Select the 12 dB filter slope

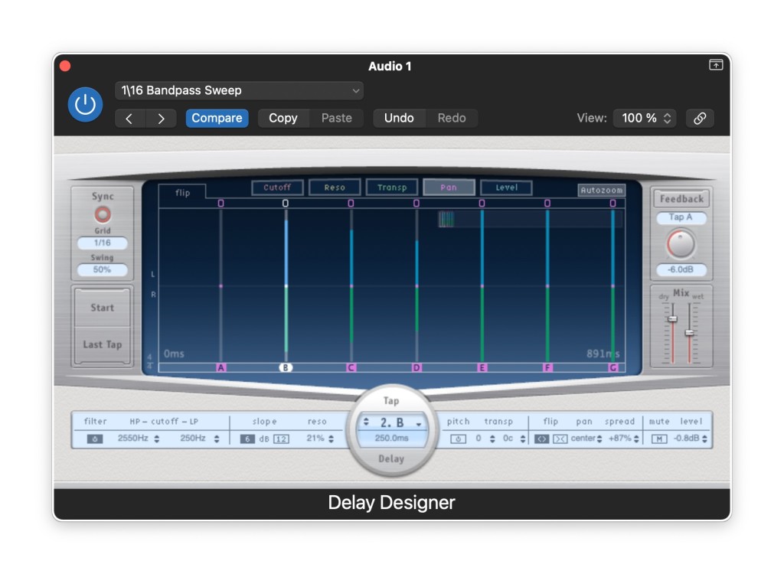coord(281,439)
